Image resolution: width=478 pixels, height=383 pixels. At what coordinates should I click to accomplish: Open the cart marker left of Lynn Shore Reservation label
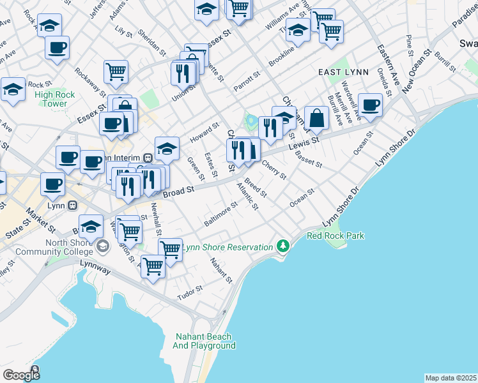coord(170,250)
